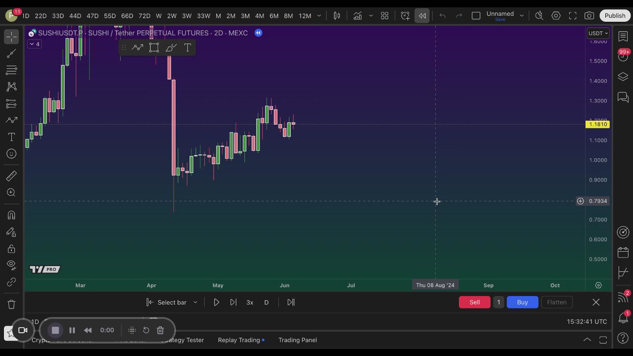Enter fullscreen mode
The image size is (633, 356).
click(x=573, y=16)
